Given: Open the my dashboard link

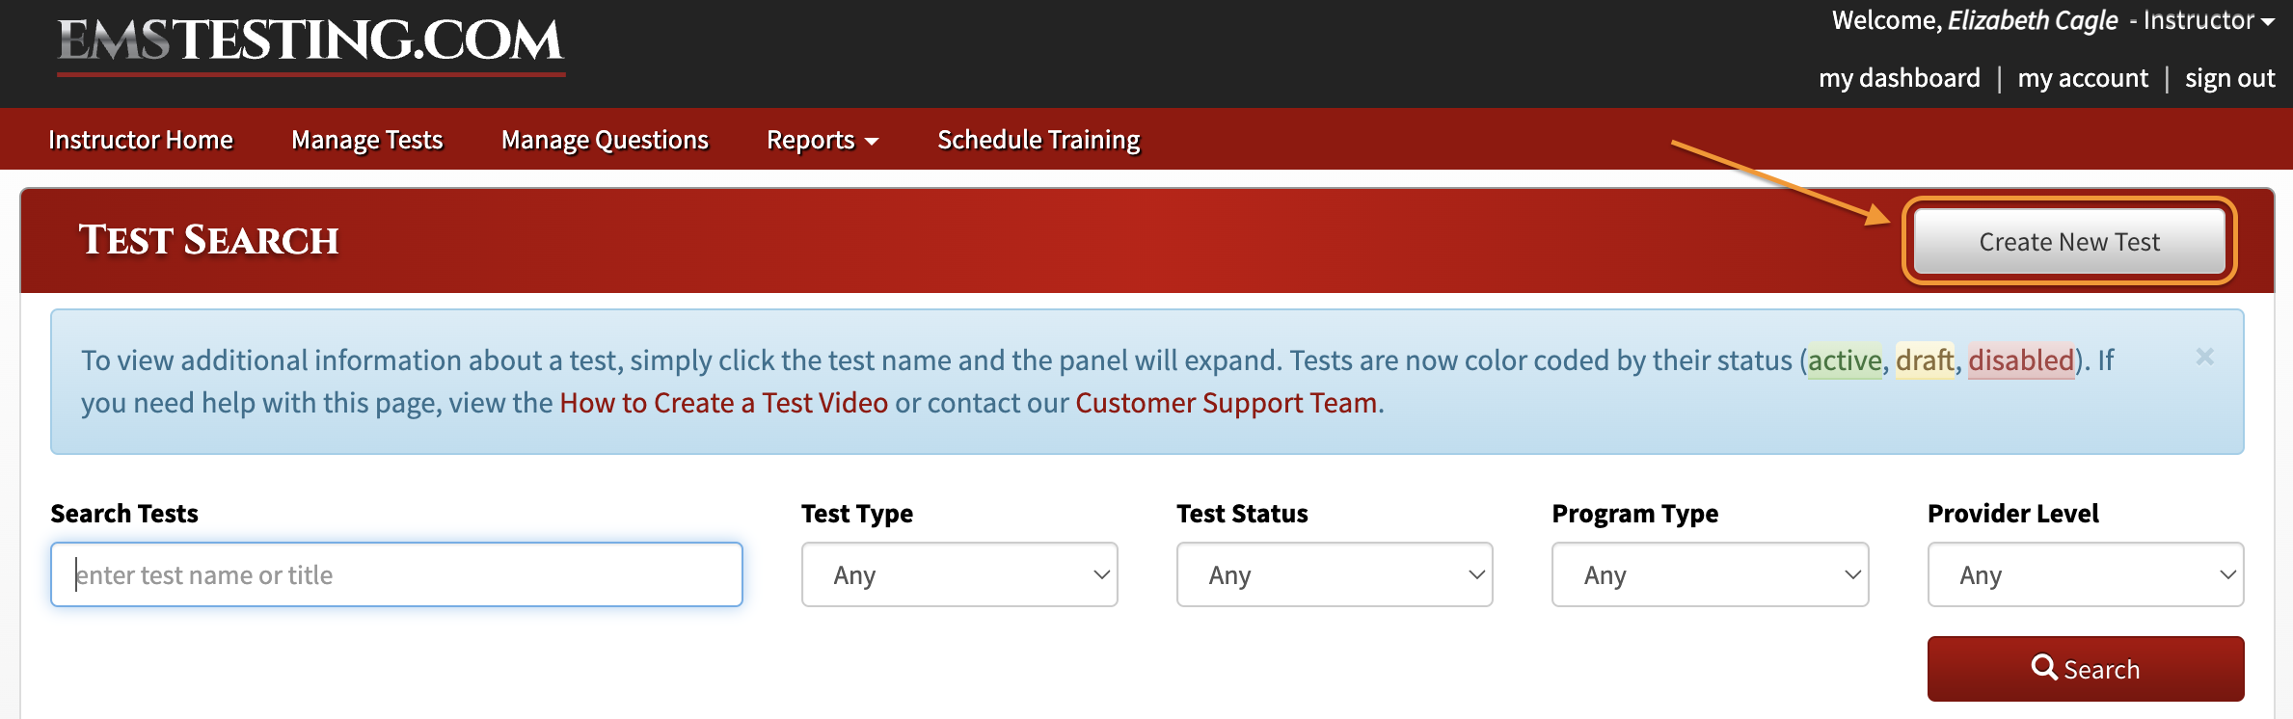Looking at the screenshot, I should 1899,78.
